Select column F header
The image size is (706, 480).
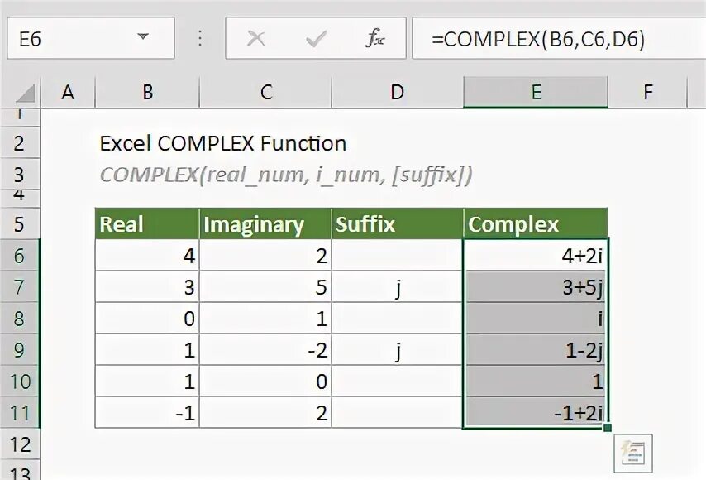pyautogui.click(x=648, y=93)
